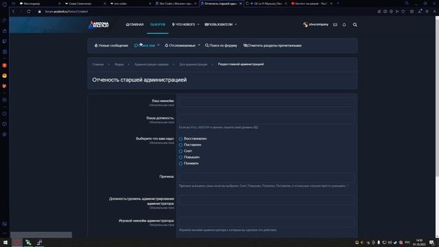The width and height of the screenshot is (439, 247).
Task: Click 'Отслеживаемые' link
Action: [180, 45]
